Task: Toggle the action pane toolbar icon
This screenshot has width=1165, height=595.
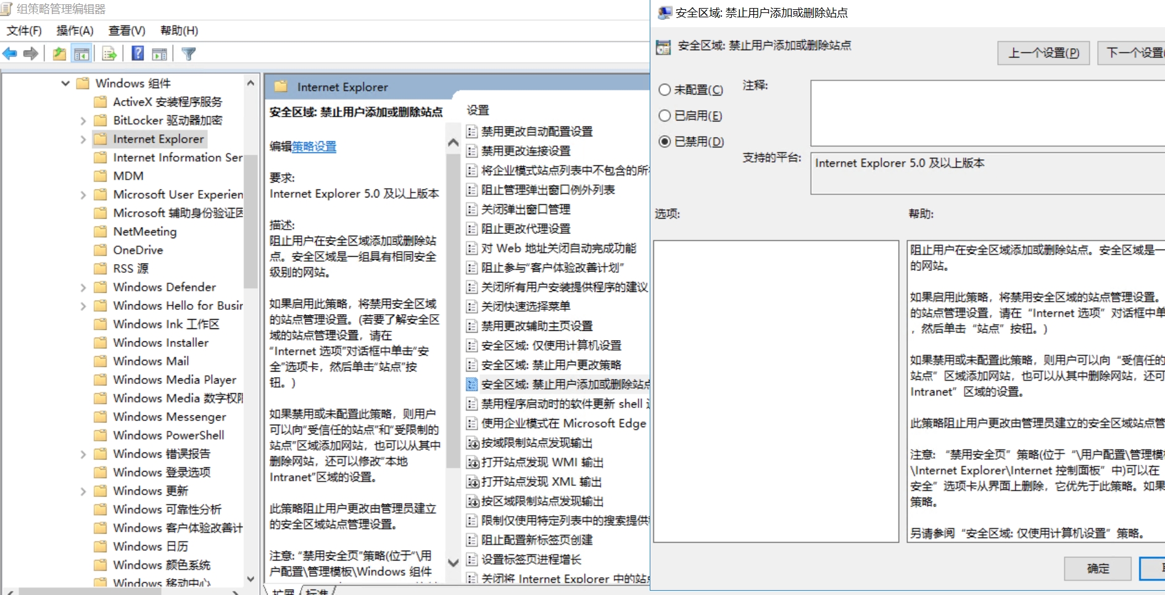Action: [159, 54]
